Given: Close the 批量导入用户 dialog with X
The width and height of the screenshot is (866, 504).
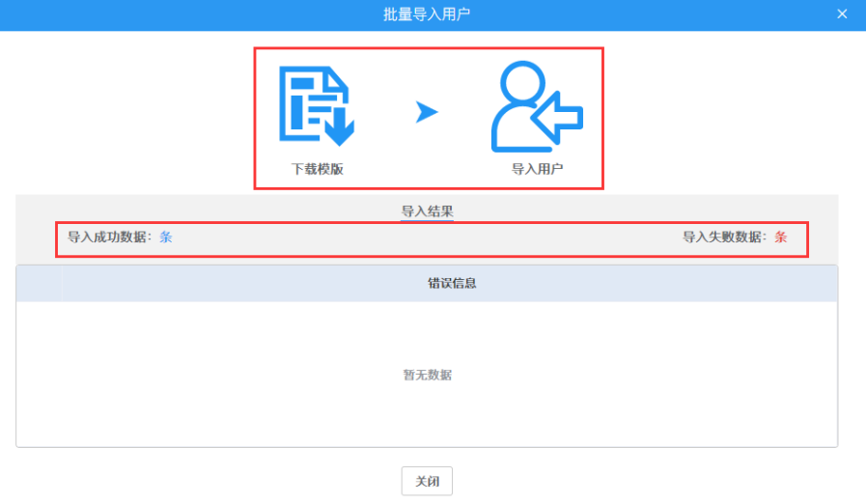Looking at the screenshot, I should [x=842, y=14].
